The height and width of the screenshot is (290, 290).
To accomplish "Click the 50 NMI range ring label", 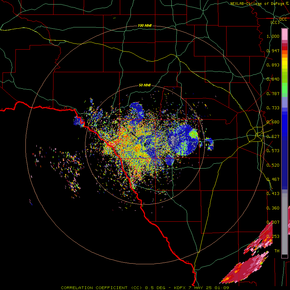I will pos(145,85).
